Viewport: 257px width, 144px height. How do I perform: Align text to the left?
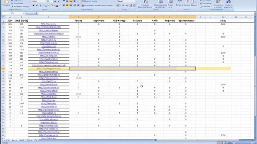63,6
